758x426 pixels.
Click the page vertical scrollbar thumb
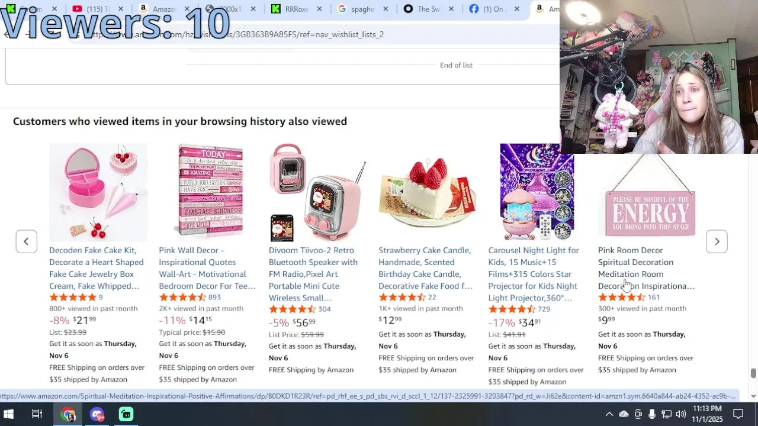(x=753, y=373)
